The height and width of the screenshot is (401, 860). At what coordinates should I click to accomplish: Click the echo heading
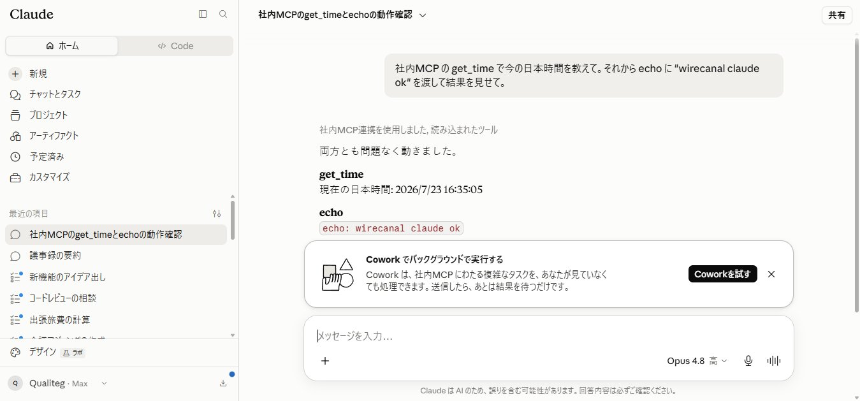(x=331, y=213)
